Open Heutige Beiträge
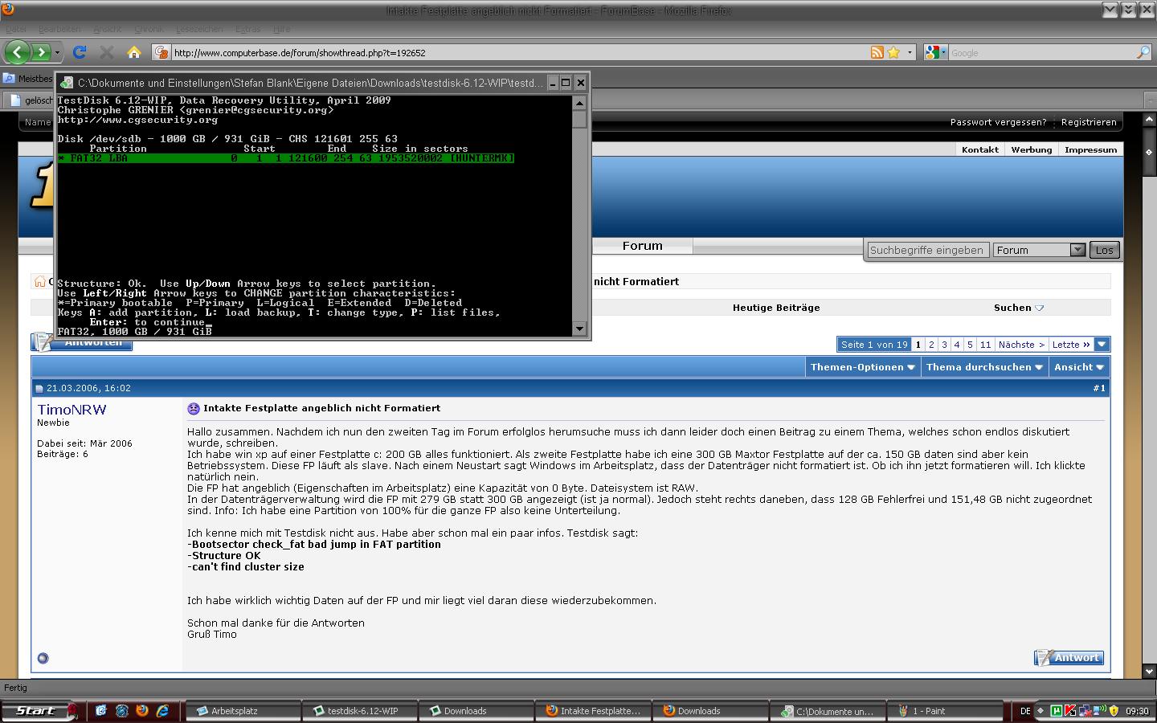 tap(776, 308)
